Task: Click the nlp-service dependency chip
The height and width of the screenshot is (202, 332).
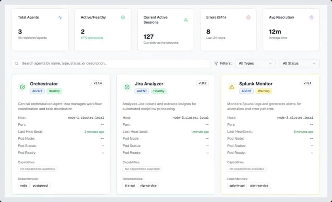Action: pos(148,185)
